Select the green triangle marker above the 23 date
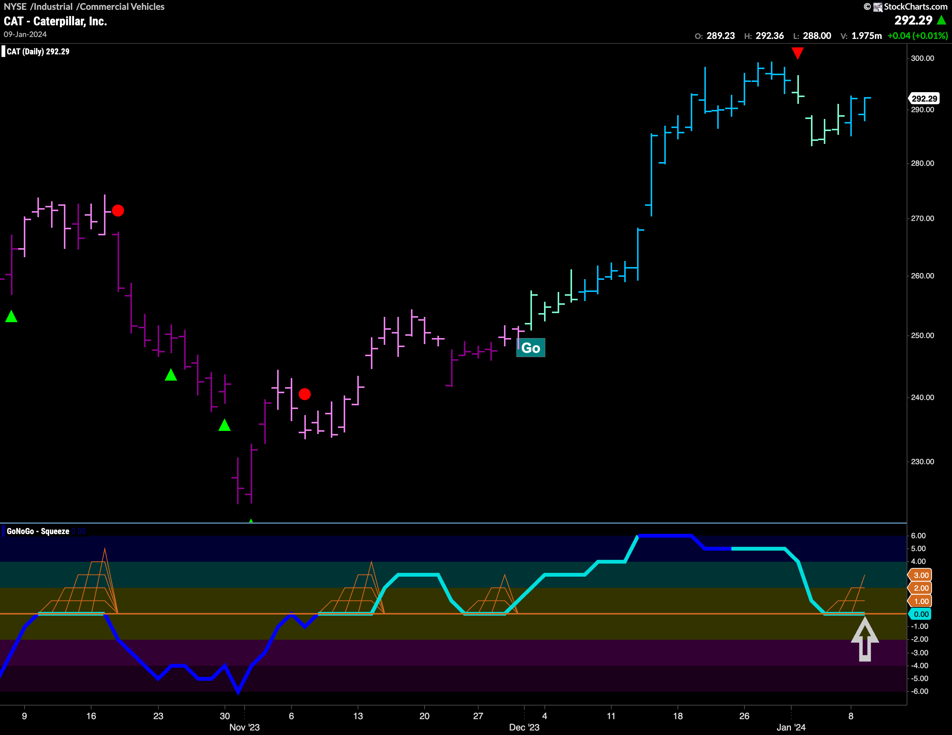Image resolution: width=952 pixels, height=735 pixels. [171, 374]
